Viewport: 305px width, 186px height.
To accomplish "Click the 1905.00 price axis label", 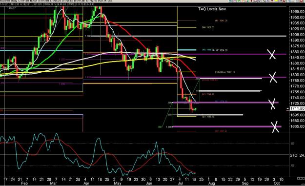I will [297, 35].
